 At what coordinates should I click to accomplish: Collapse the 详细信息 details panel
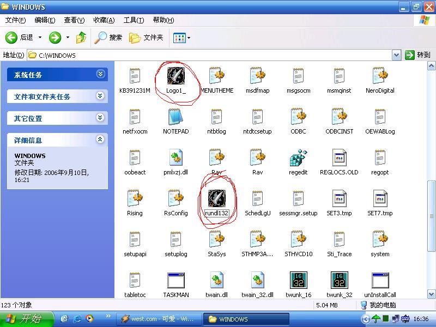point(100,140)
